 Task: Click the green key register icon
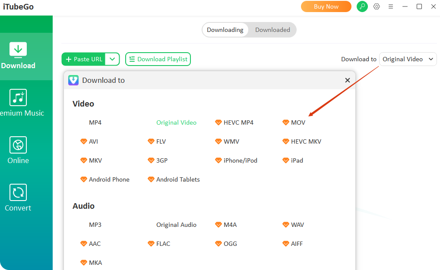click(x=362, y=6)
